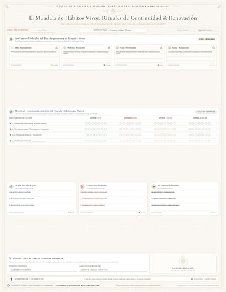Click the 'Semana 3' column header

point(165,118)
